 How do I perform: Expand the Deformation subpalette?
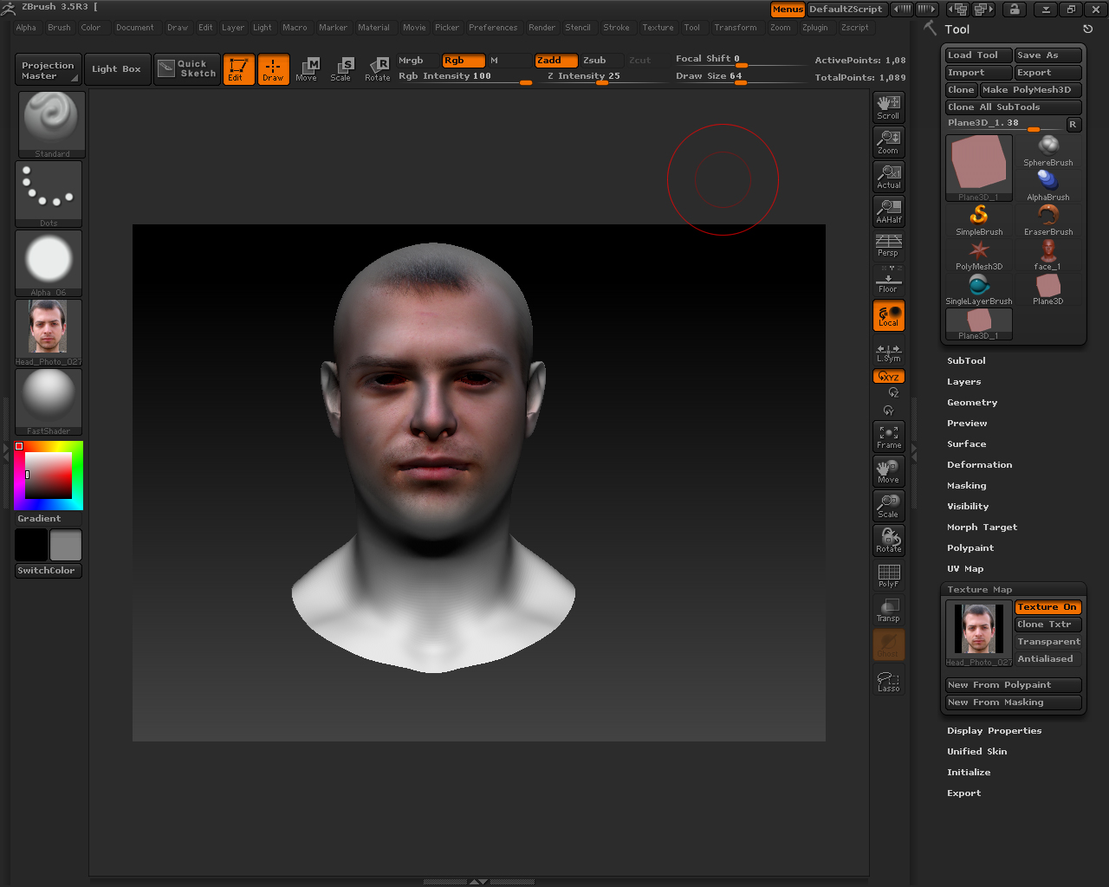(980, 464)
